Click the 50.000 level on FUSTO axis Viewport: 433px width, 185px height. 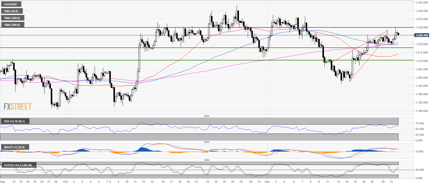point(420,170)
